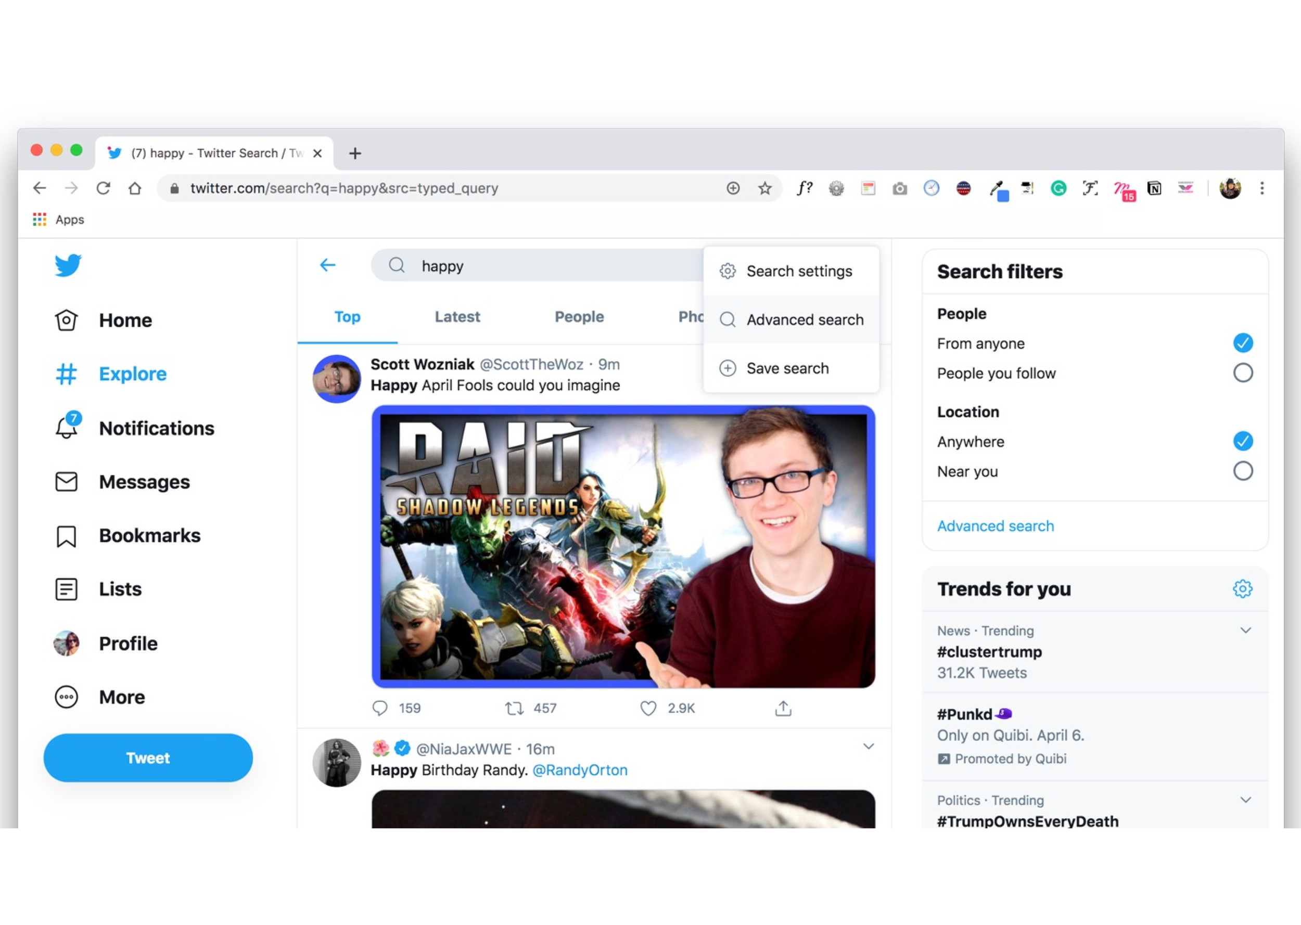Viewport: 1301px width, 925px height.
Task: Click the Notion extension icon
Action: (x=1154, y=188)
